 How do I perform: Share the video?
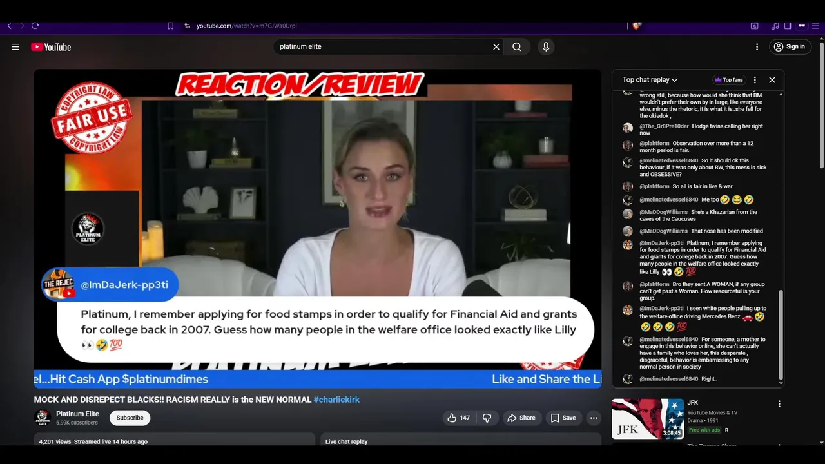coord(521,418)
